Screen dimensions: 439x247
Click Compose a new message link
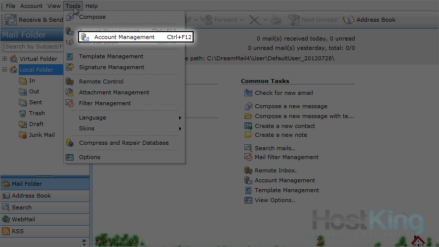pyautogui.click(x=290, y=106)
